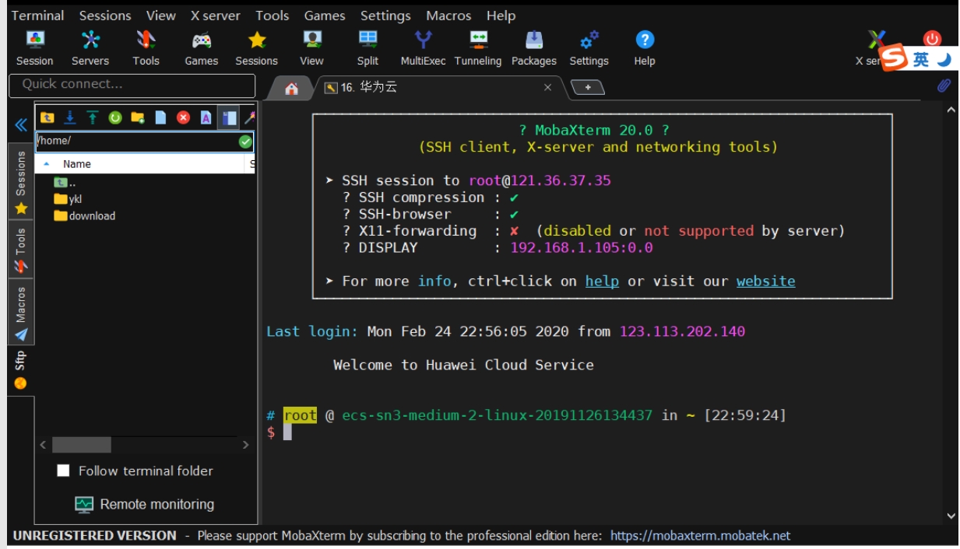Open a new tab with plus button
The height and width of the screenshot is (549, 960).
click(588, 87)
